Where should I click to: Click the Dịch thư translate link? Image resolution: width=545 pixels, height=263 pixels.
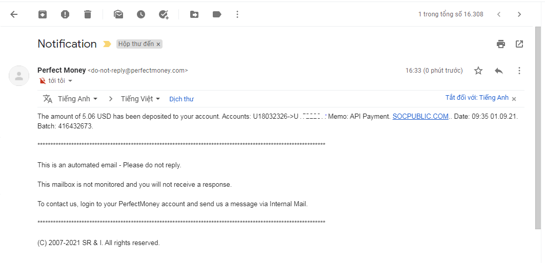[x=181, y=99]
